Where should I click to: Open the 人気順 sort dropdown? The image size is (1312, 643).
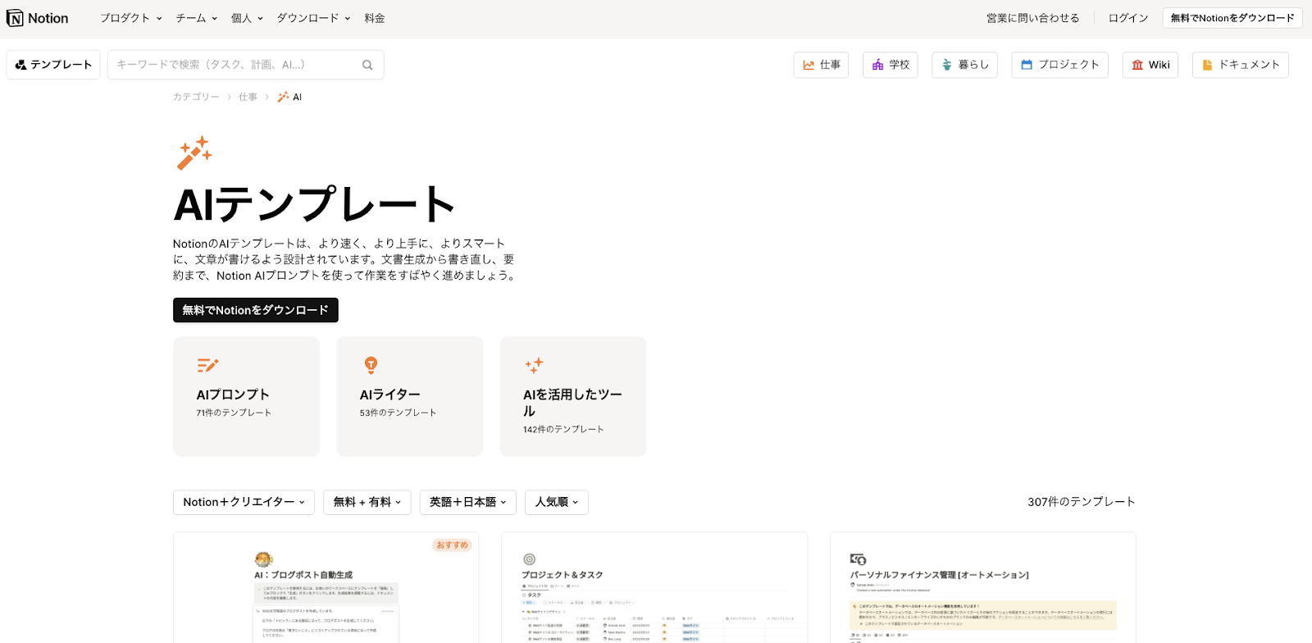point(557,502)
